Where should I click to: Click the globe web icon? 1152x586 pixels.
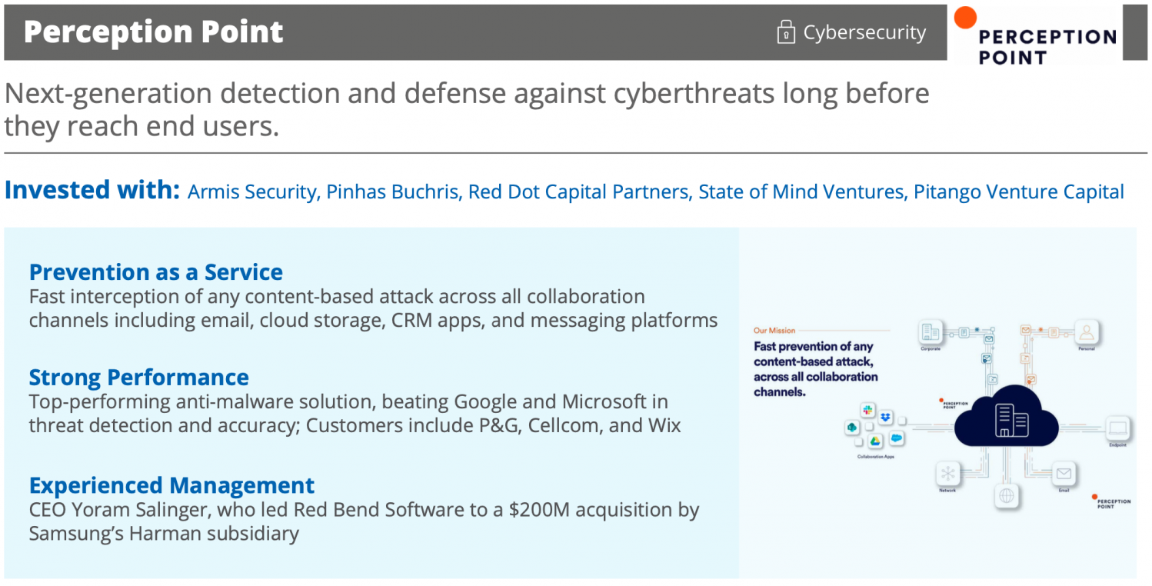pos(1006,495)
